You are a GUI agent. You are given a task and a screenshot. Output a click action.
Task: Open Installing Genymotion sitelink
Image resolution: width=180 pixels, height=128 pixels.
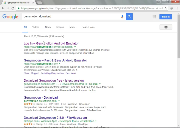click(53, 73)
